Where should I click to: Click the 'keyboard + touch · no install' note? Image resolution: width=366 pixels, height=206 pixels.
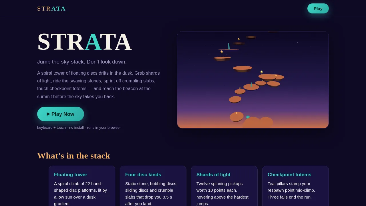point(79,127)
